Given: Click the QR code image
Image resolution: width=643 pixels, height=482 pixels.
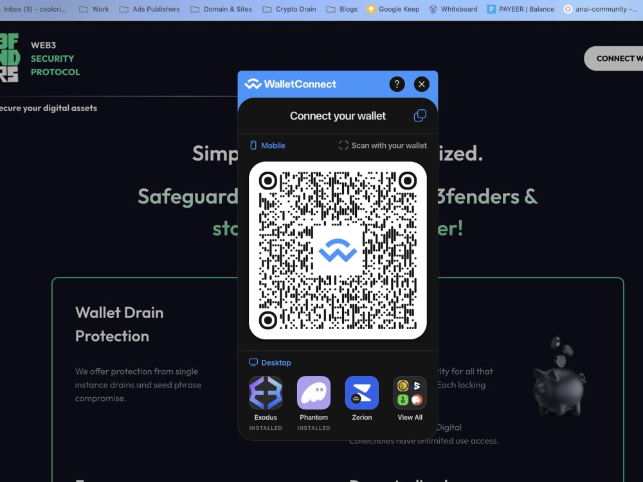Looking at the screenshot, I should [338, 251].
